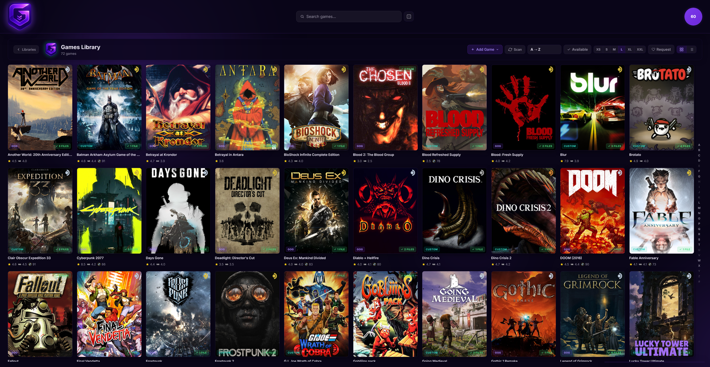
Task: Open the user avatar showing 60
Action: tap(693, 16)
